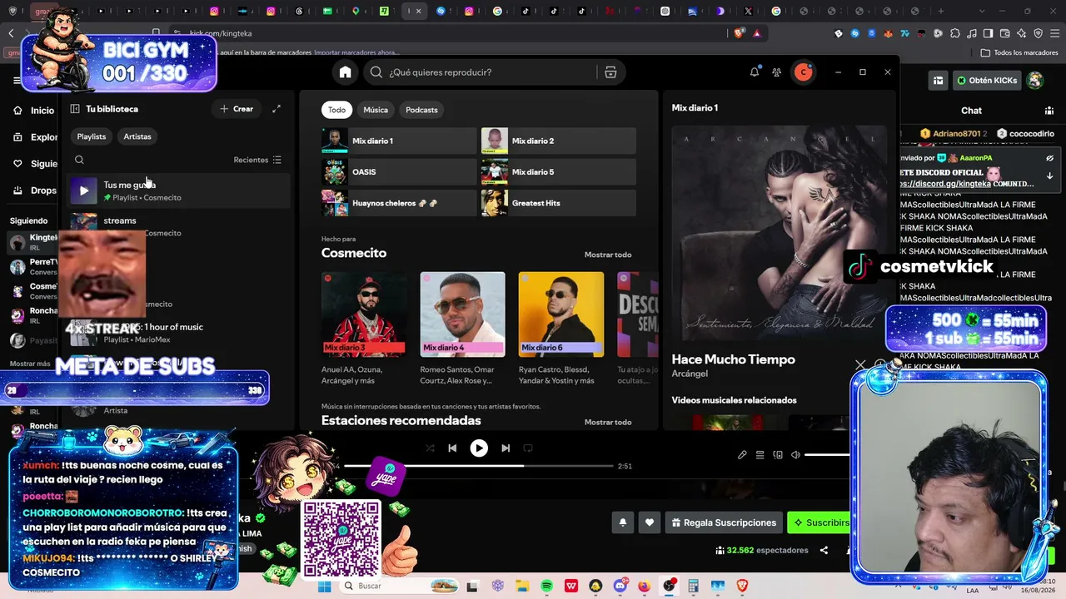
Task: Open Spotify from the Windows taskbar
Action: tap(546, 587)
